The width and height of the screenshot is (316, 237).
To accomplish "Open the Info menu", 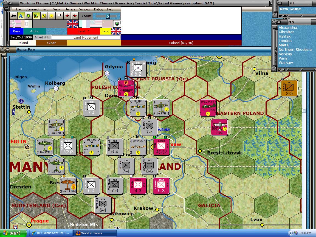I will coord(46,9).
